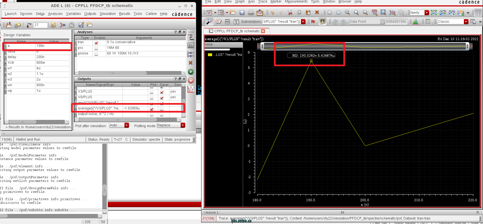
Task: Open Choose Analyses via AC/DC/Trans icon
Action: (191, 37)
